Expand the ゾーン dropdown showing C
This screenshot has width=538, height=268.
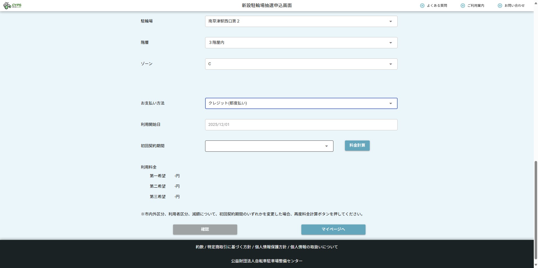click(x=301, y=64)
